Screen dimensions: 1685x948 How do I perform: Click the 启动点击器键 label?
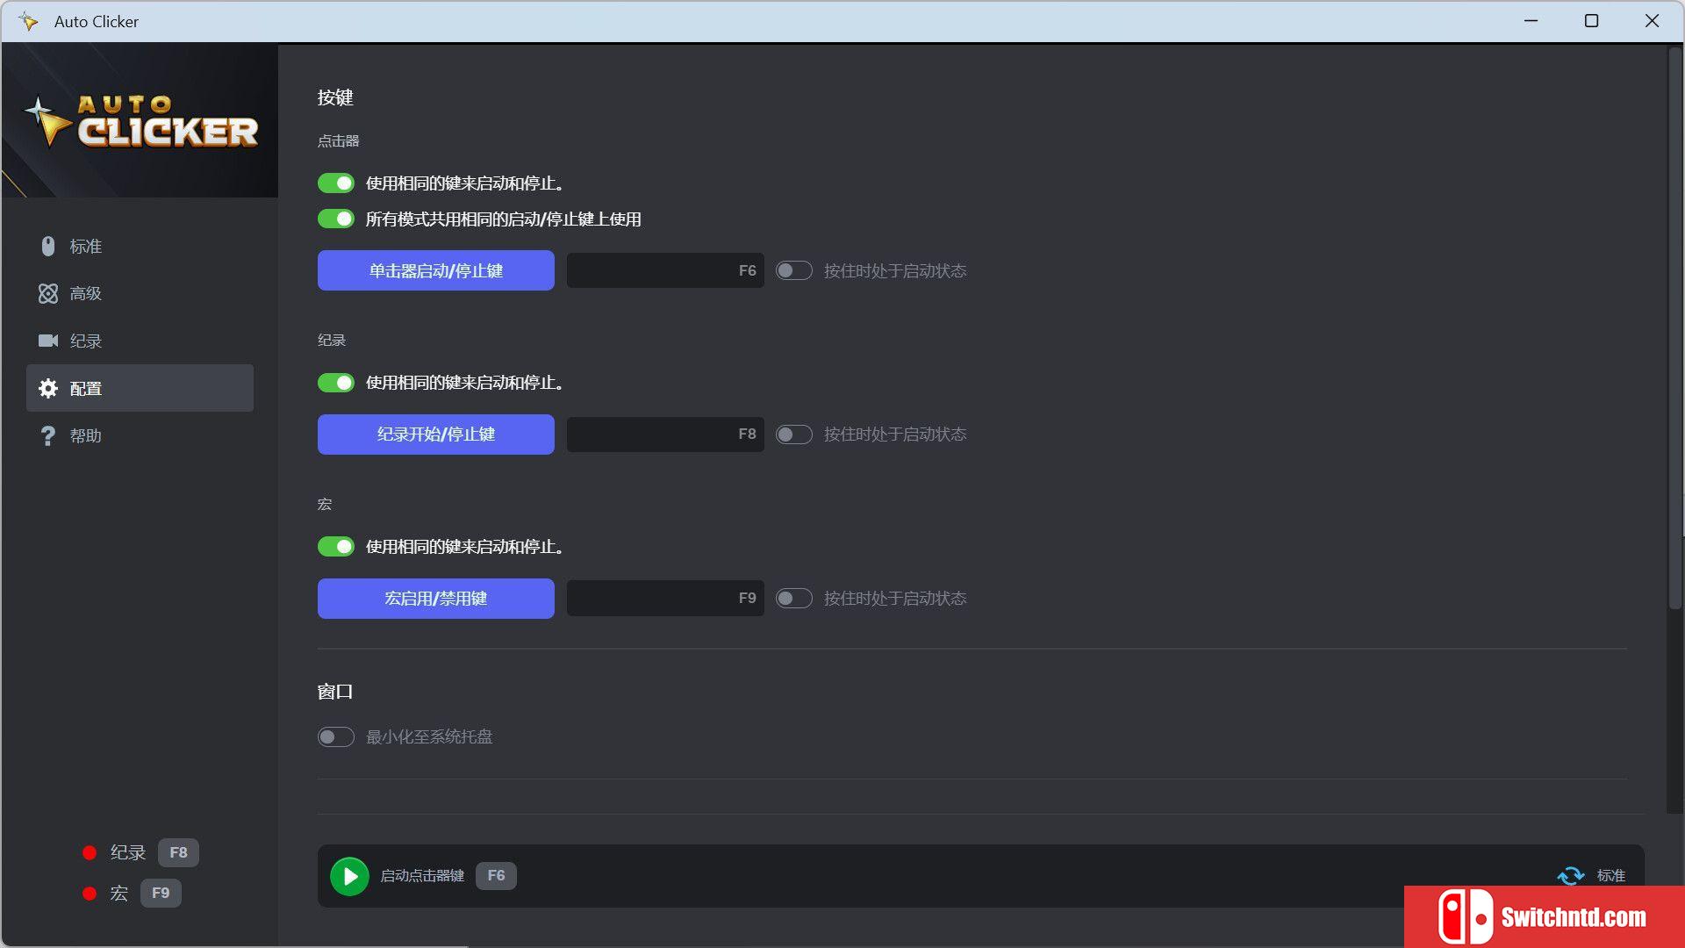[422, 876]
